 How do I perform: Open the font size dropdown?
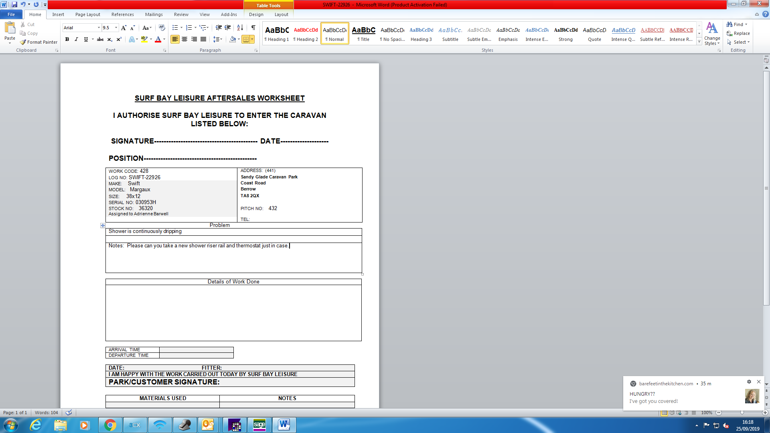pyautogui.click(x=116, y=28)
